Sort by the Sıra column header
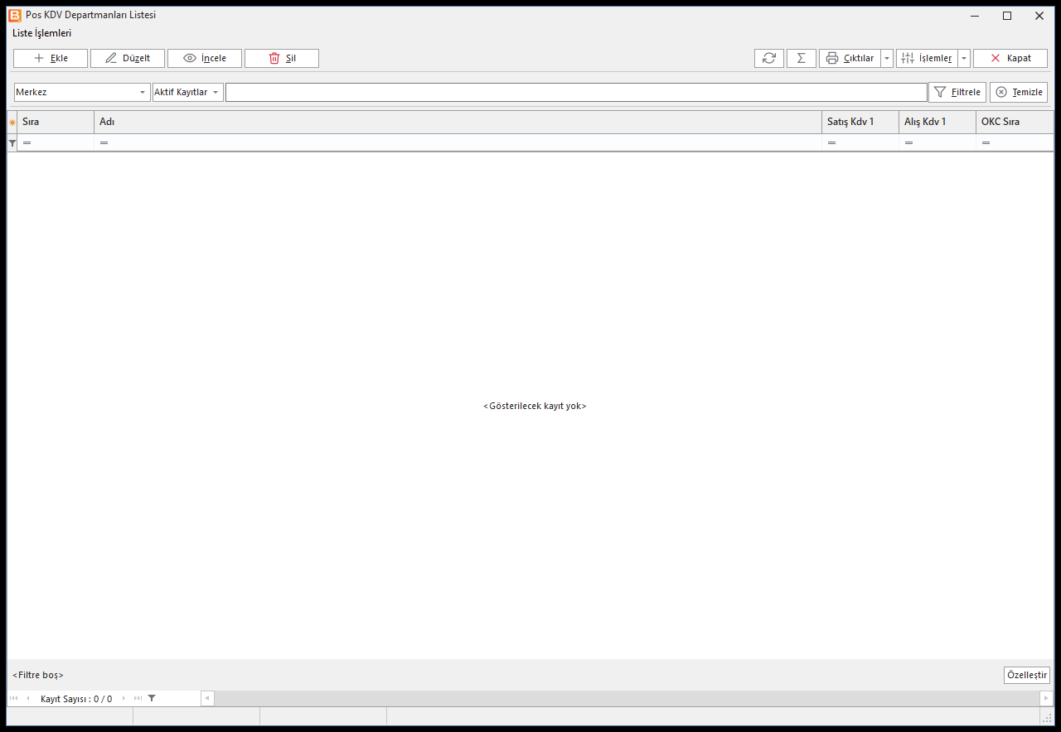The image size is (1061, 732). pos(56,123)
